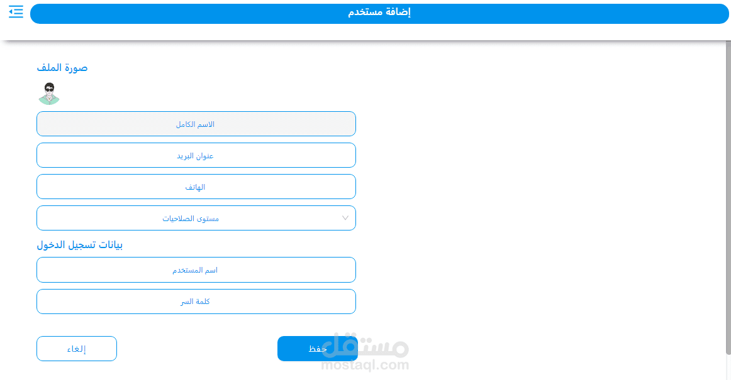Screen dimensions: 731x380
Task: Click the إضافة مستخدم header title bar
Action: coord(379,13)
